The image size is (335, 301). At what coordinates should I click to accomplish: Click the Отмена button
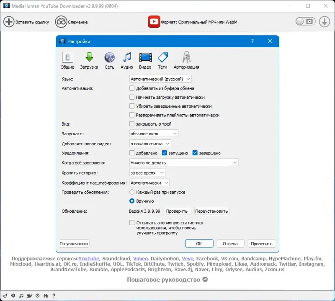point(230,244)
